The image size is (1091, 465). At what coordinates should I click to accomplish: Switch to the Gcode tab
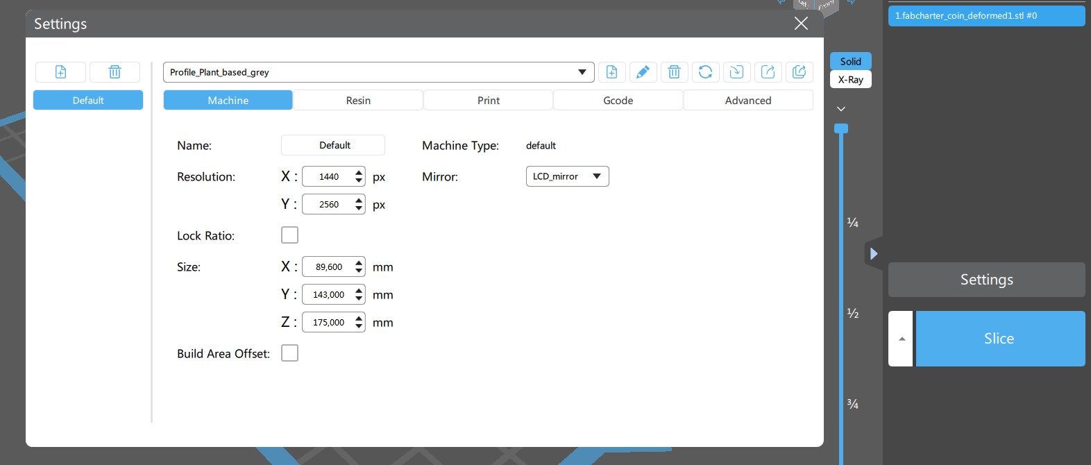click(x=618, y=100)
